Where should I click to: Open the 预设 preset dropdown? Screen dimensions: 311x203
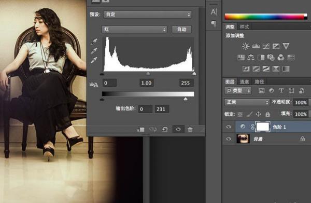point(147,15)
